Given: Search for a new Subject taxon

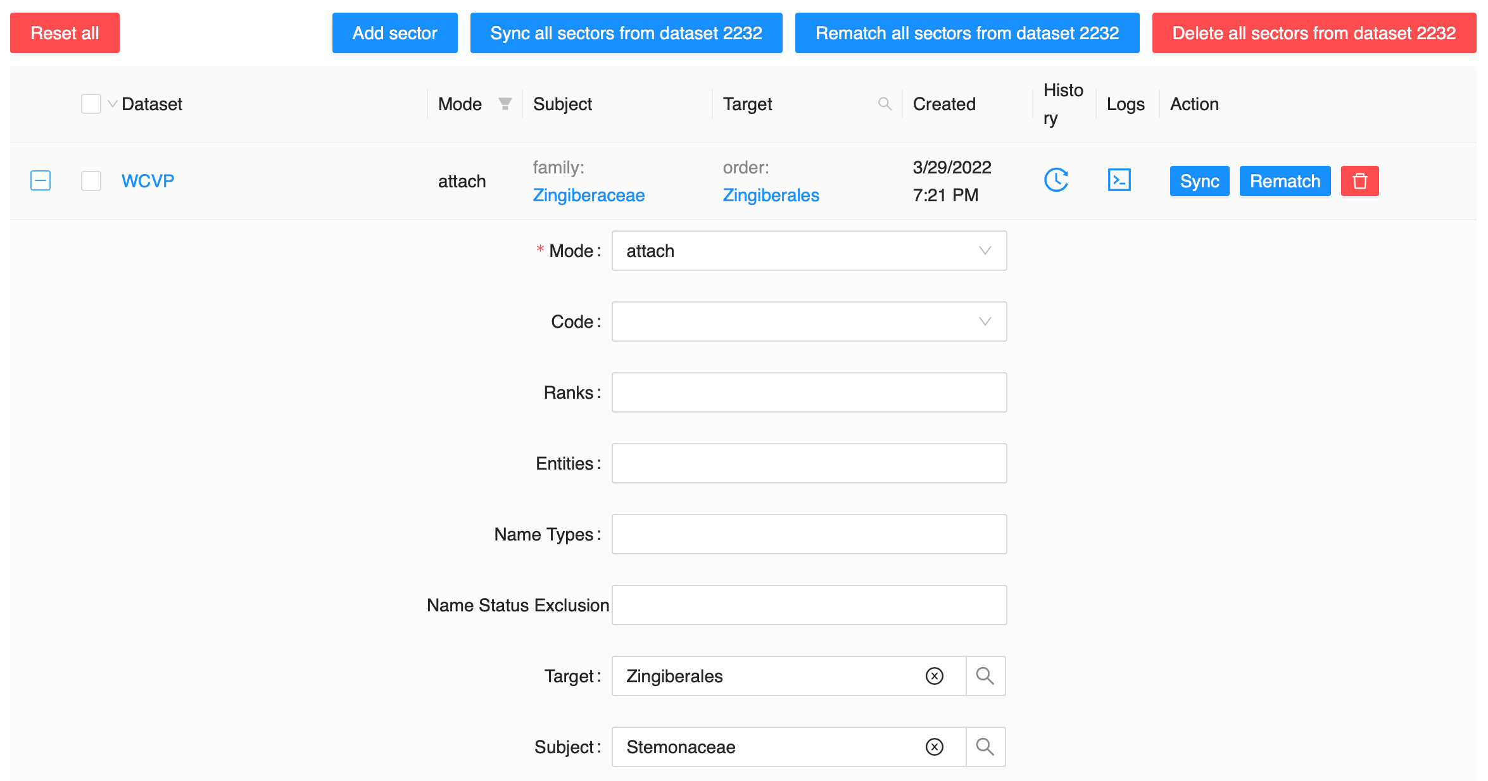Looking at the screenshot, I should point(985,747).
